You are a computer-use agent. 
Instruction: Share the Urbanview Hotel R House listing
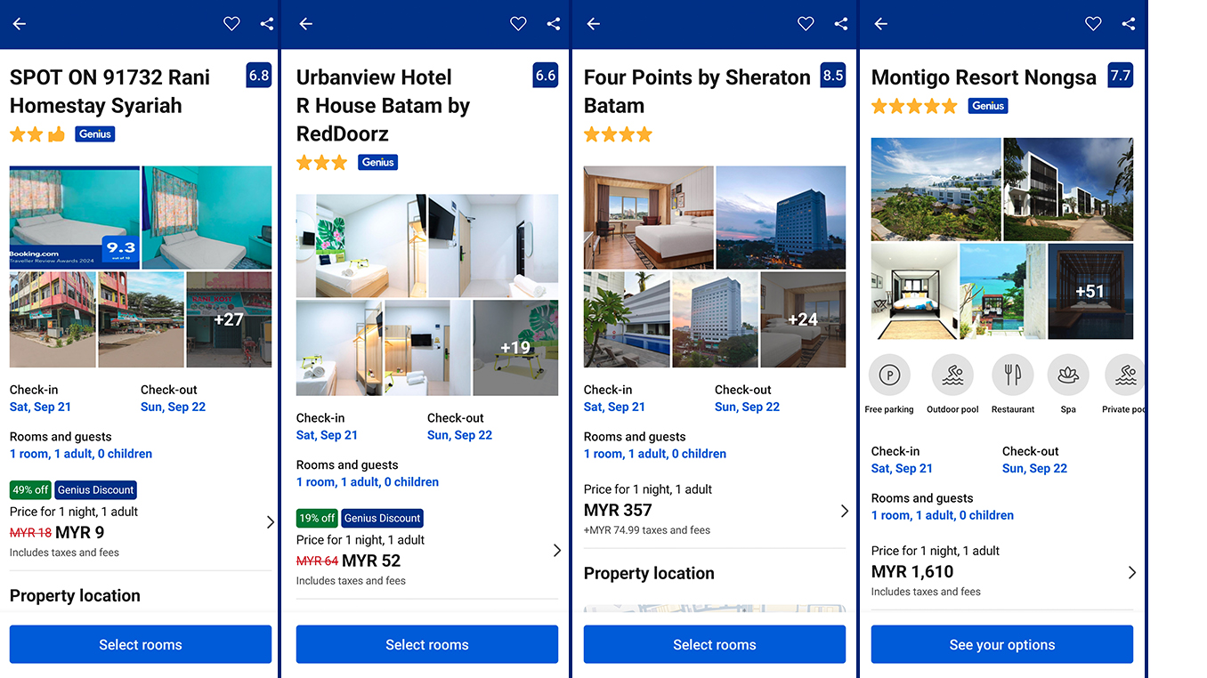pos(554,24)
